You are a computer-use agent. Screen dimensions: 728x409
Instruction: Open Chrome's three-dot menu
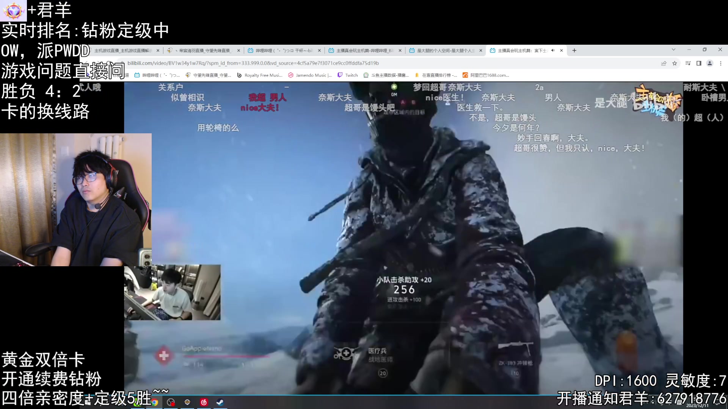tap(721, 63)
